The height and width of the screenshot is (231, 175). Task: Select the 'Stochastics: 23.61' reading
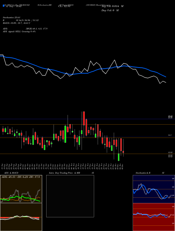(x=11, y=17)
